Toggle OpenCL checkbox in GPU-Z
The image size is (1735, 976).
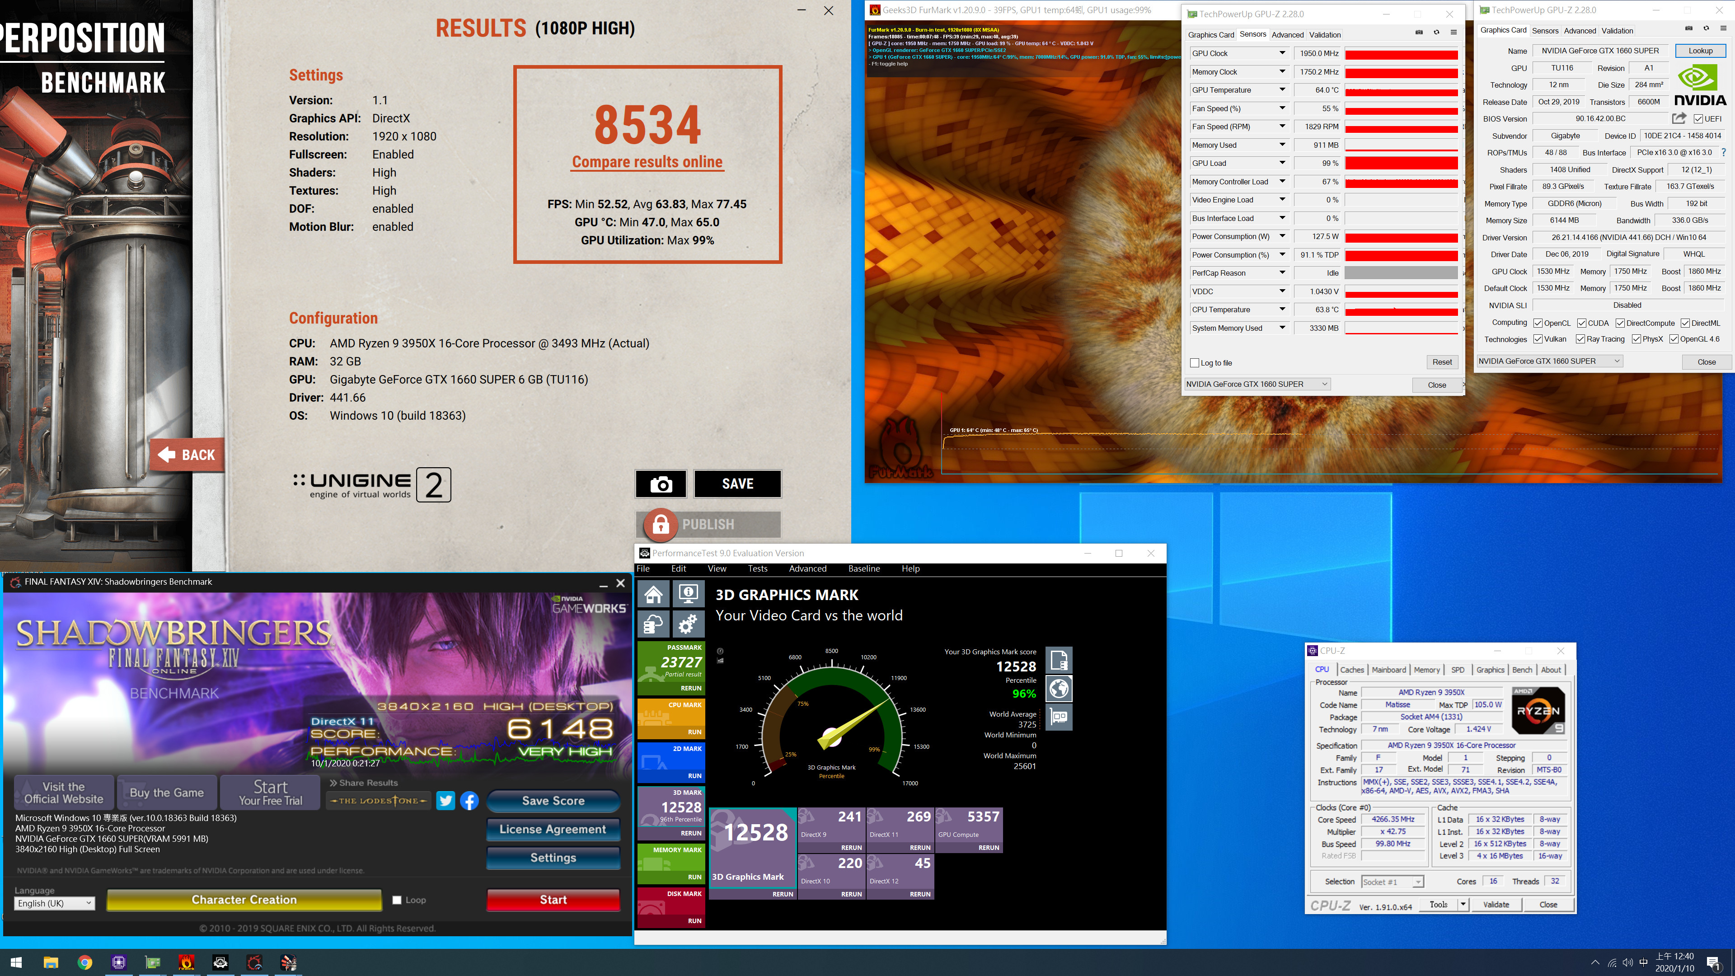(1538, 324)
